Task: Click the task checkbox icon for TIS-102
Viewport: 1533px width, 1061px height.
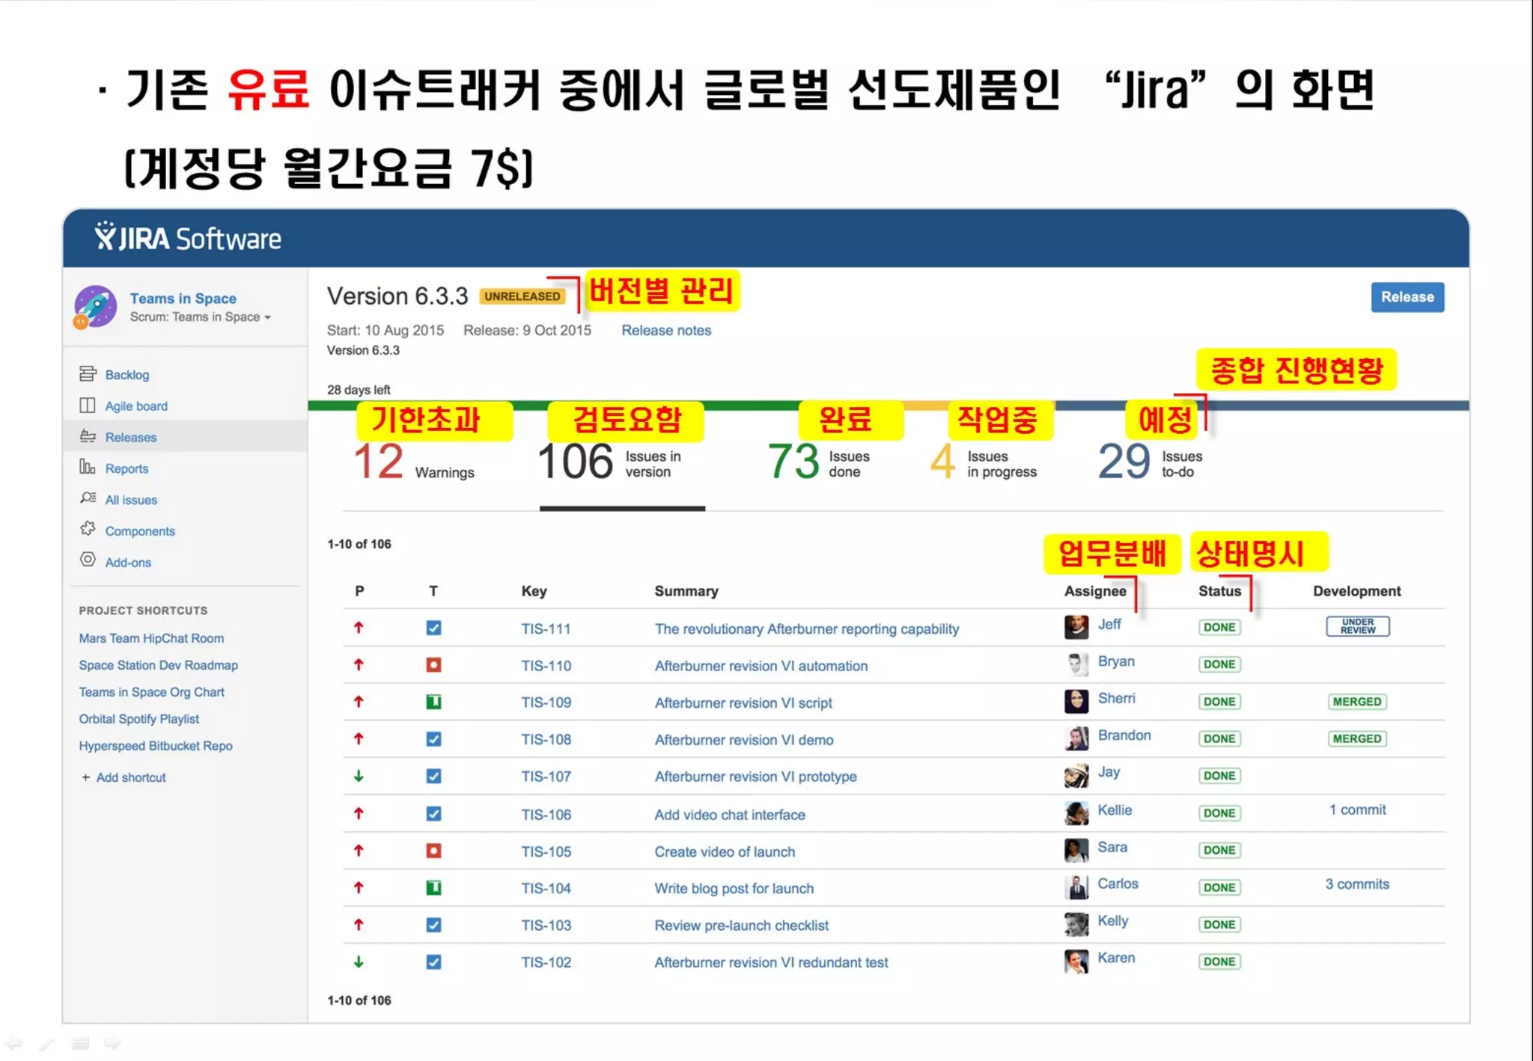Action: pos(433,961)
